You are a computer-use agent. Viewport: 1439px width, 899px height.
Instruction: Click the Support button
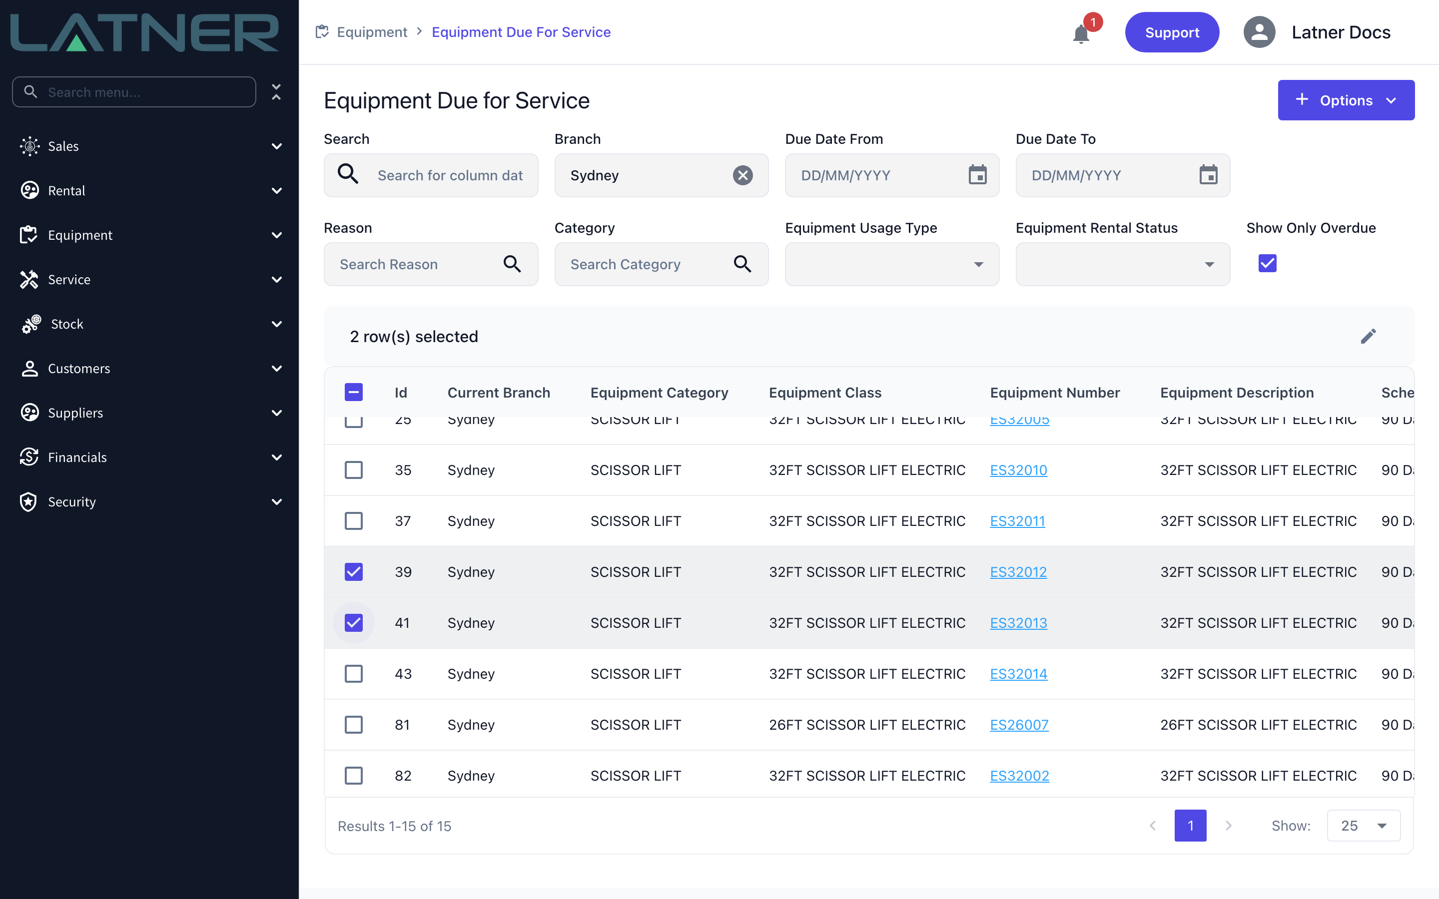(1172, 32)
